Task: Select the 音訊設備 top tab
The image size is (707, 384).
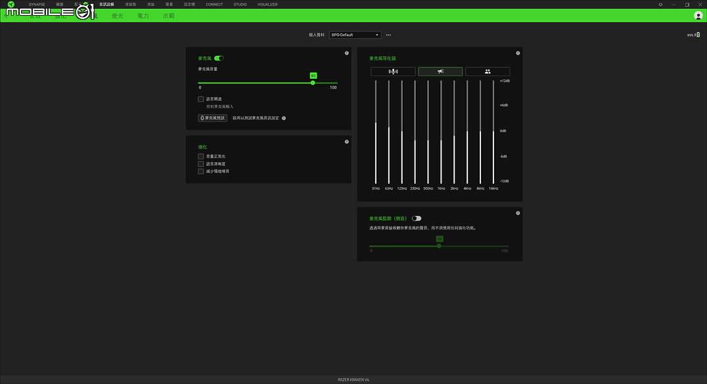Action: (106, 5)
